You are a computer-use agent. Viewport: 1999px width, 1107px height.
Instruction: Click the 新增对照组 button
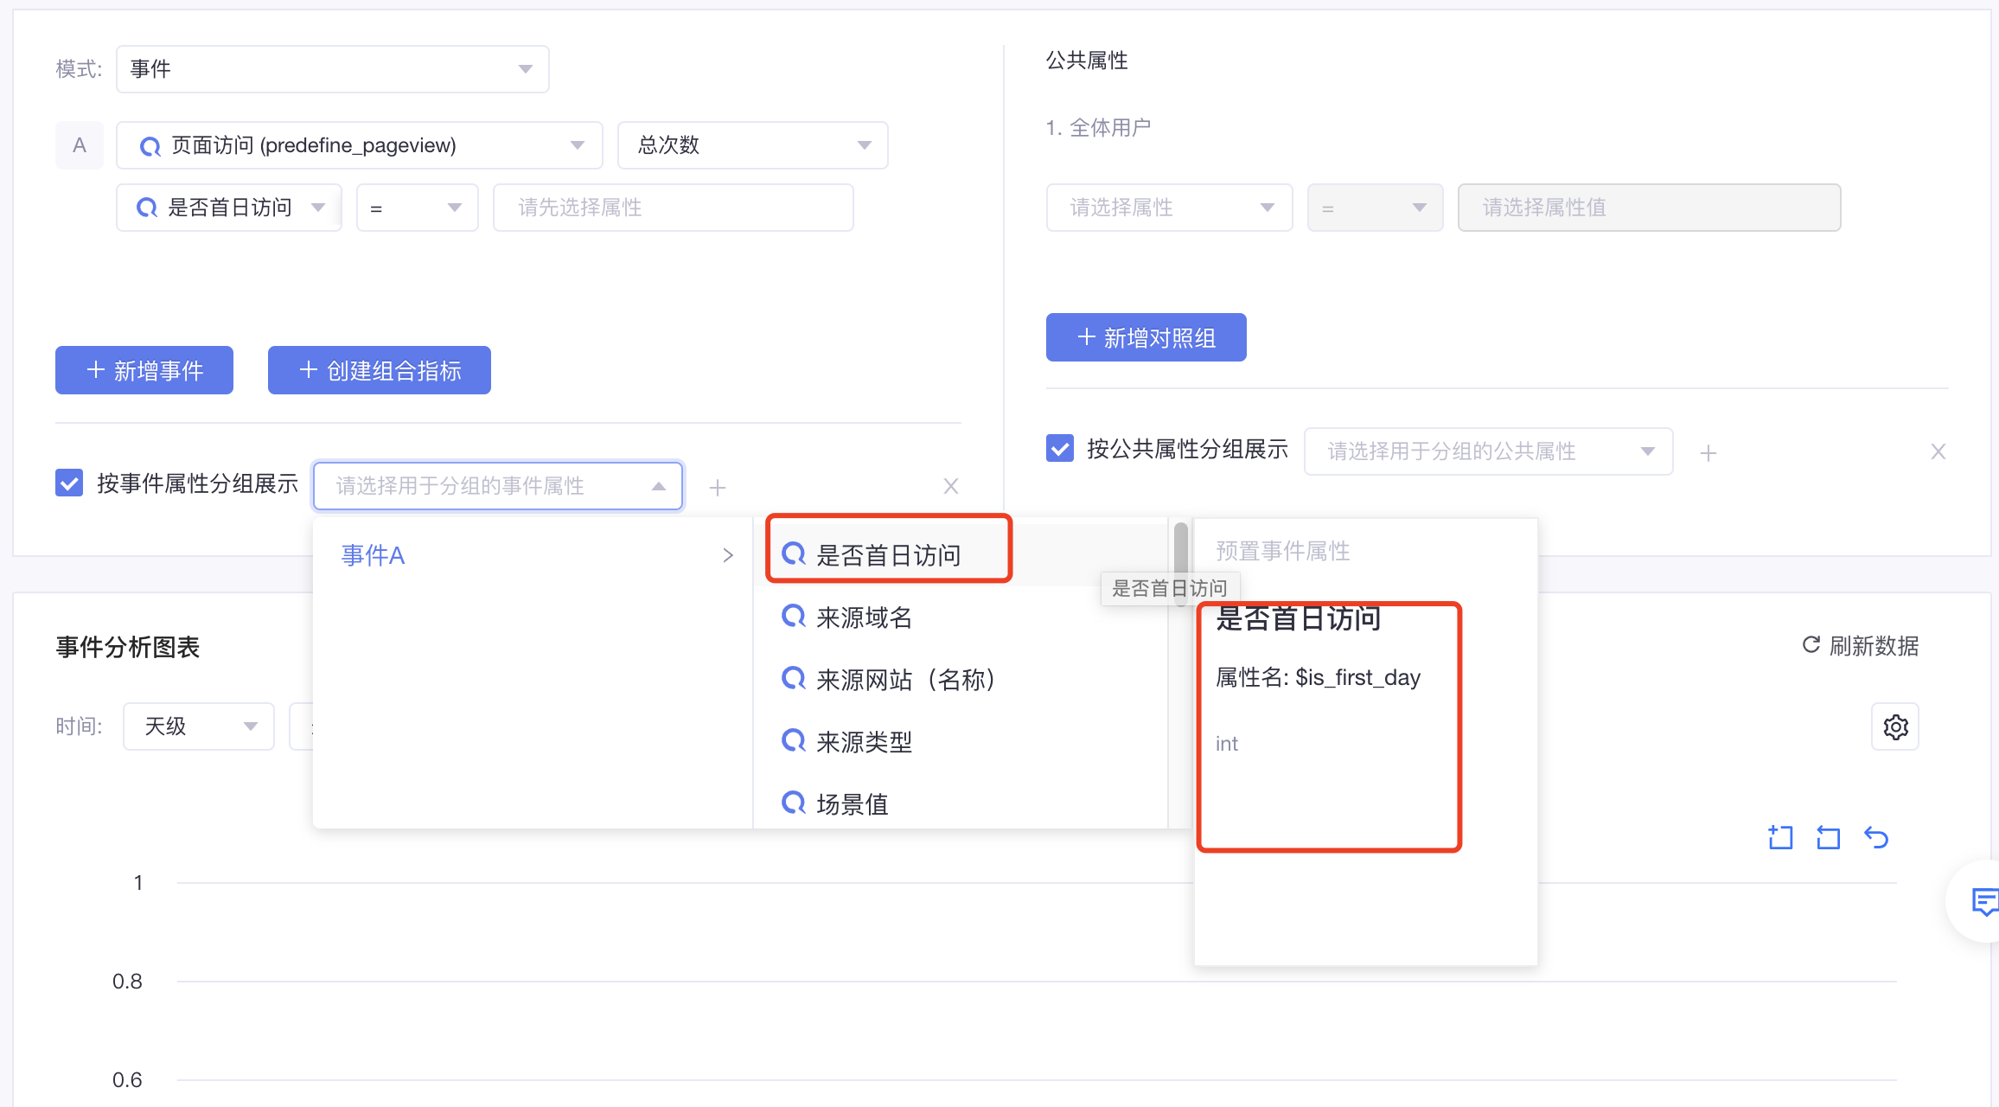pos(1146,337)
